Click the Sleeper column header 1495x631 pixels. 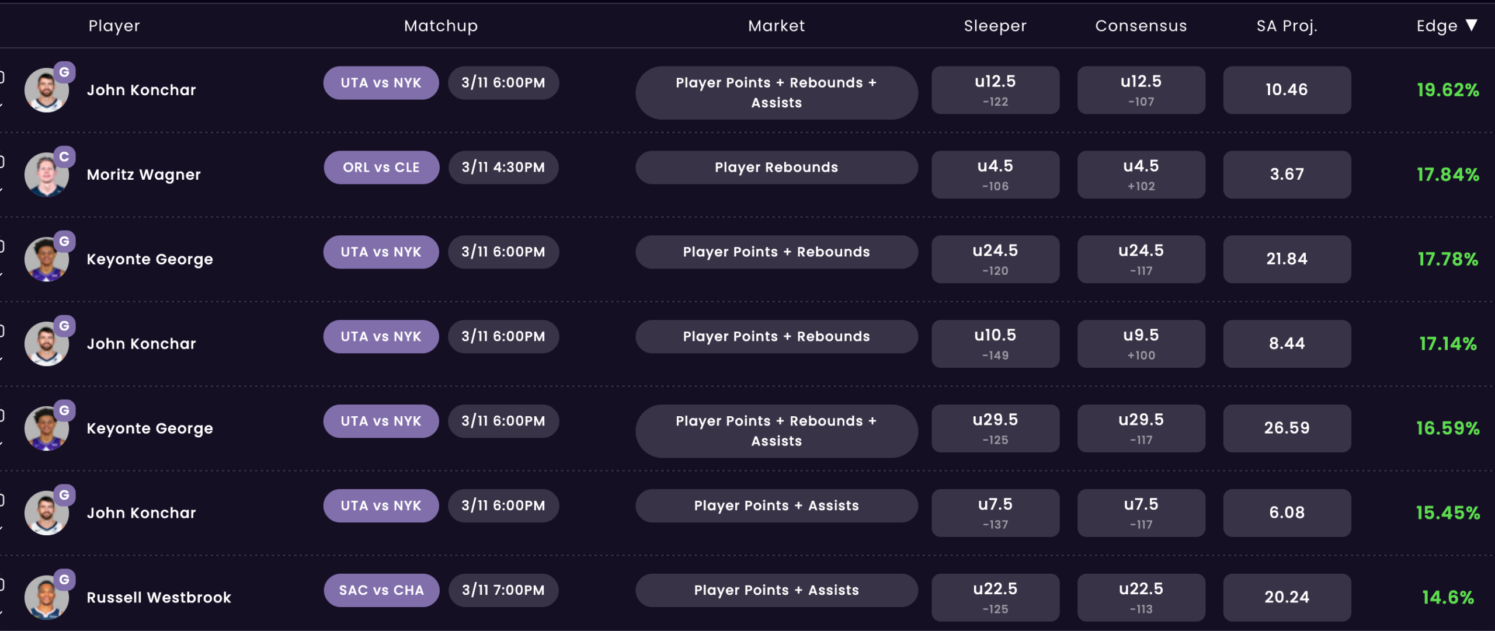pos(995,26)
